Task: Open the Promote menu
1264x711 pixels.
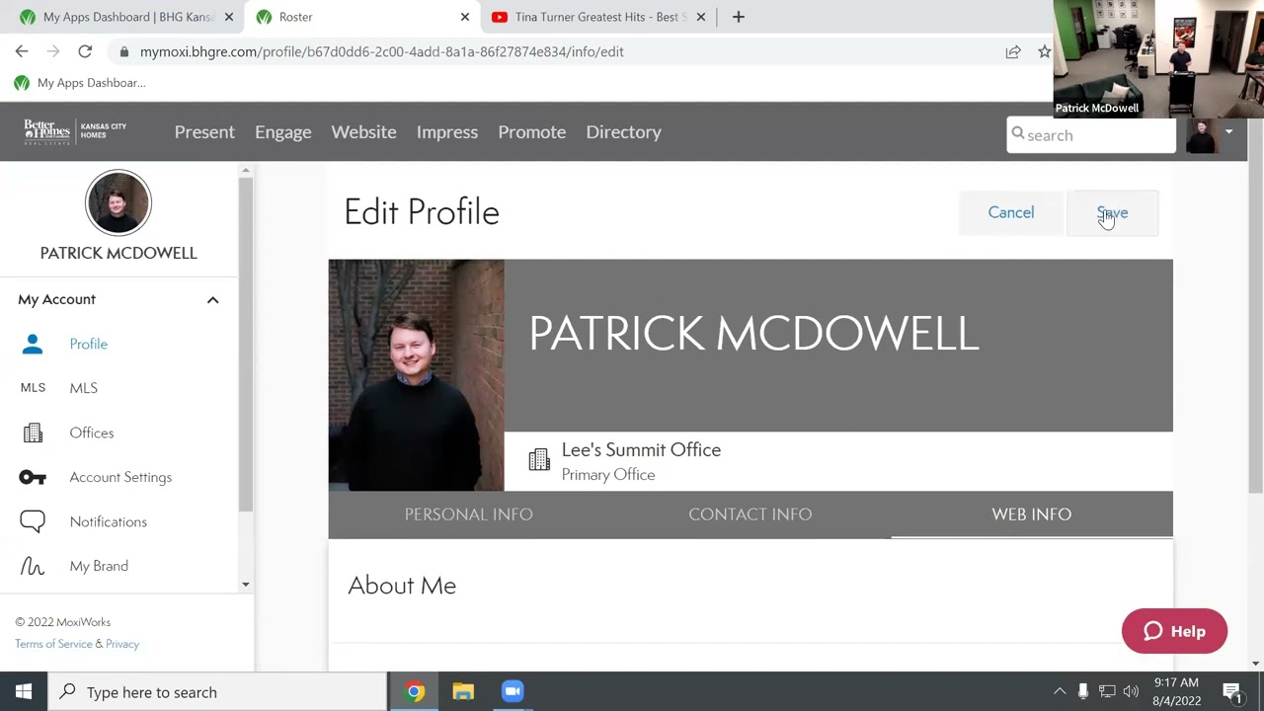Action: 531,131
